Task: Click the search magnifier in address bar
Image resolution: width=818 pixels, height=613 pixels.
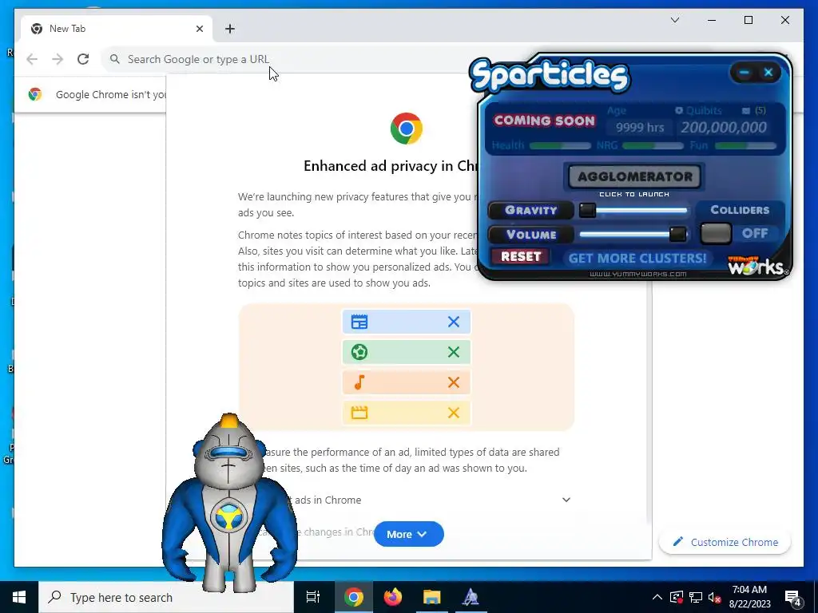Action: point(115,59)
